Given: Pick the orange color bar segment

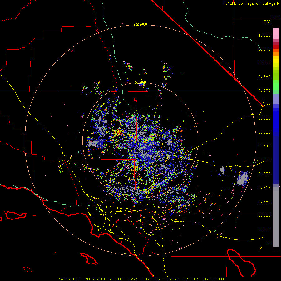Looking at the screenshot, I should [x=276, y=54].
